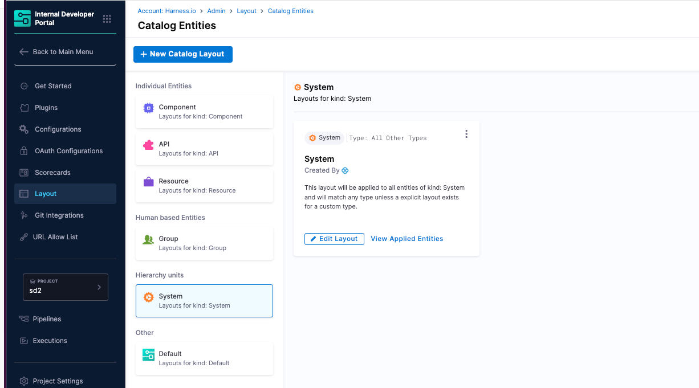Click the pink API puzzle icon
Image resolution: width=699 pixels, height=388 pixels.
148,145
